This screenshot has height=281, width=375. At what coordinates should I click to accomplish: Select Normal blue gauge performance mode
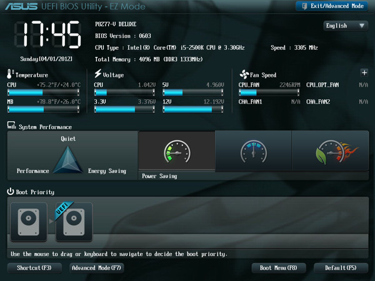tap(254, 150)
